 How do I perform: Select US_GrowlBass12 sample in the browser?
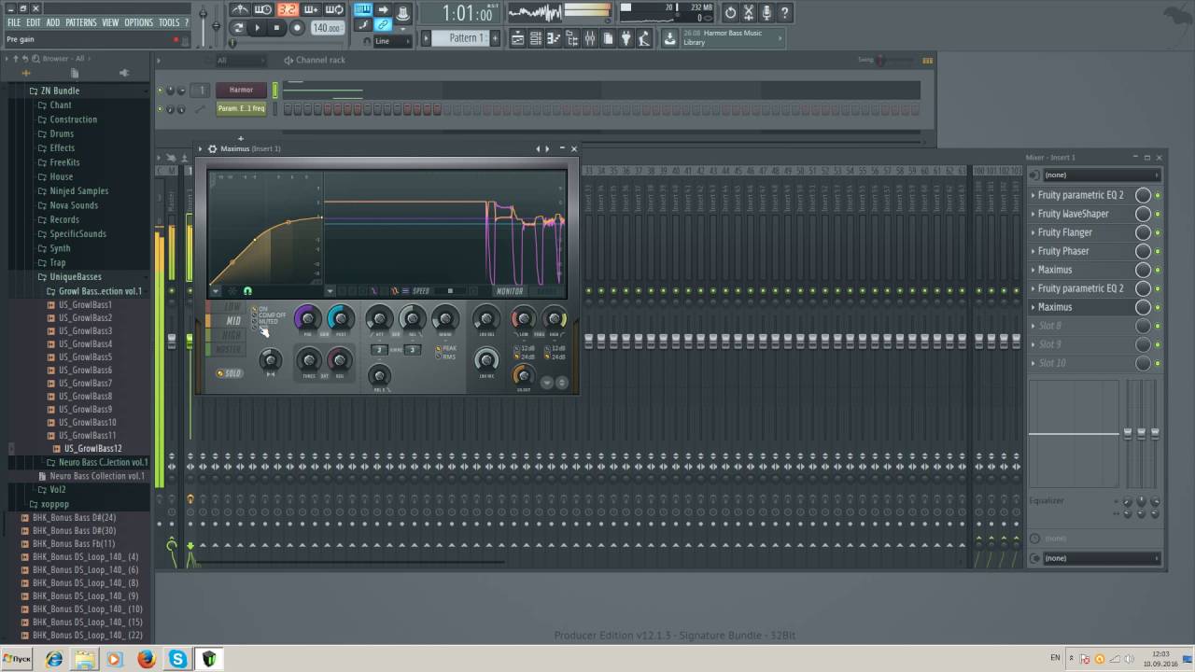(x=92, y=449)
